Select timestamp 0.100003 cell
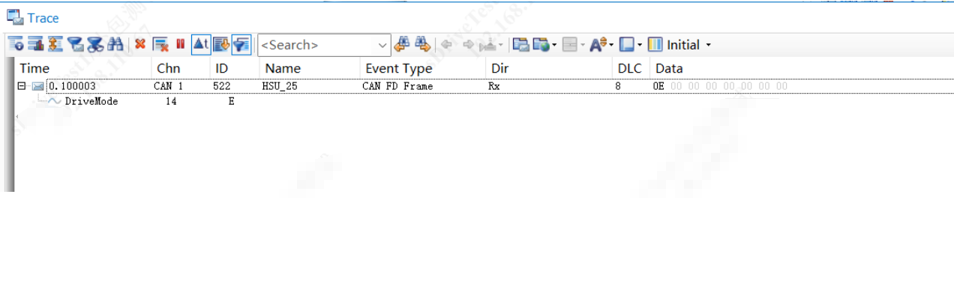The height and width of the screenshot is (284, 954). tap(72, 86)
